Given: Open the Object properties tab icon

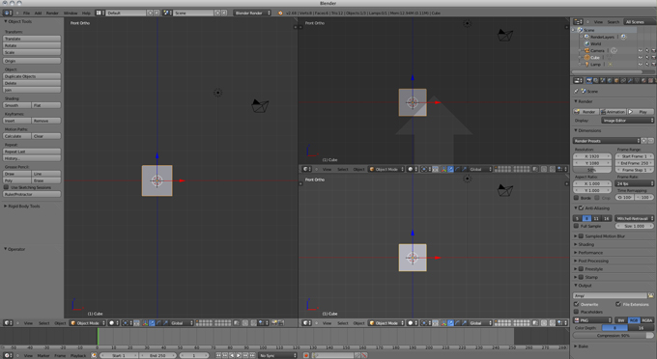Looking at the screenshot, I should pyautogui.click(x=616, y=80).
